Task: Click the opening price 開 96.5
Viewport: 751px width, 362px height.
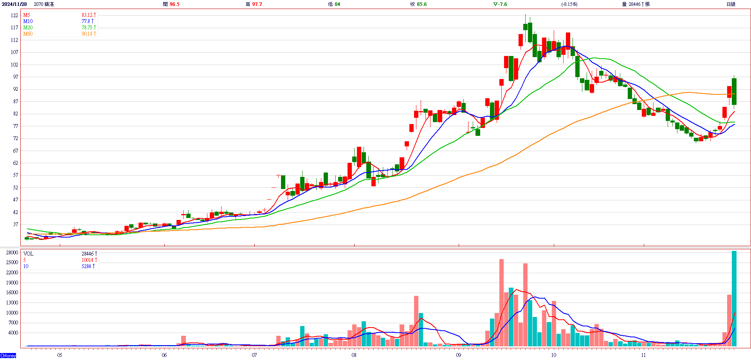Action: tap(171, 4)
